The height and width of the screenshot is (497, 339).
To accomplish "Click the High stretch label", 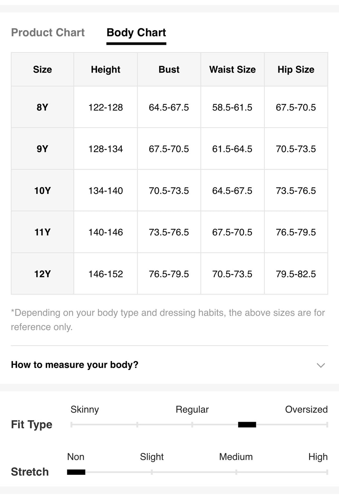I will (x=318, y=457).
